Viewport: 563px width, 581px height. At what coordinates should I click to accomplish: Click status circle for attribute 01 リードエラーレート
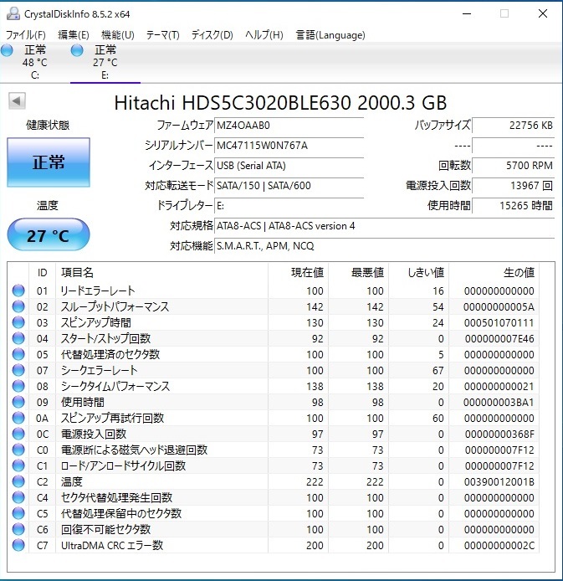[x=18, y=290]
